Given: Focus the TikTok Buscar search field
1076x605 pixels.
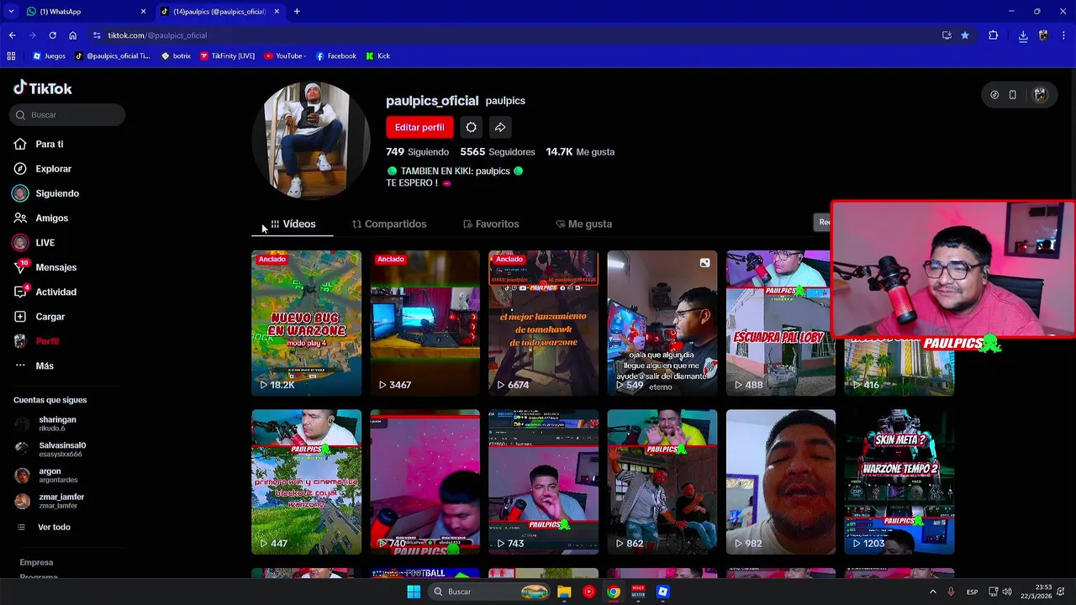Looking at the screenshot, I should pyautogui.click(x=68, y=115).
